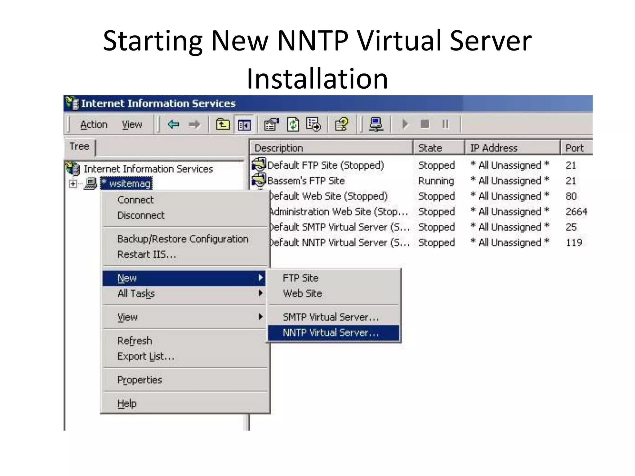Open the Action menu

coord(94,125)
